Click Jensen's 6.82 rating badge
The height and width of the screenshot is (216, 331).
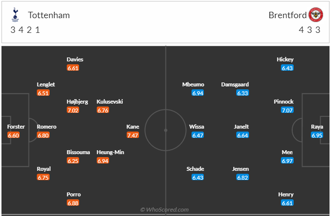[242, 177]
